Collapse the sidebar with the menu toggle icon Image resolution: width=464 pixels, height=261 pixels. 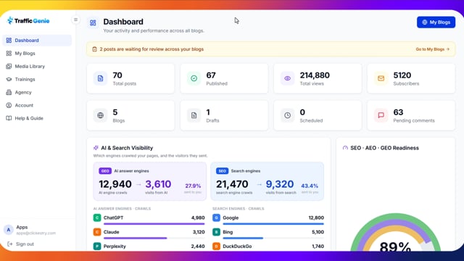[x=75, y=20]
